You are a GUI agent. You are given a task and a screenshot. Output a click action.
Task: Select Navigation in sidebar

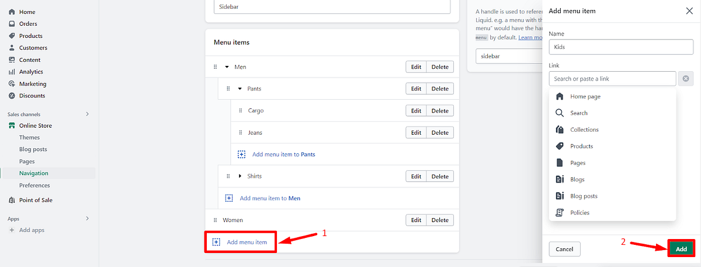[x=34, y=173]
